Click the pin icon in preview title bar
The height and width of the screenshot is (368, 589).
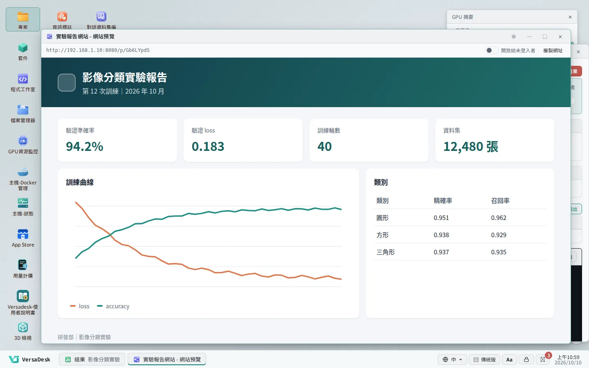coord(514,36)
